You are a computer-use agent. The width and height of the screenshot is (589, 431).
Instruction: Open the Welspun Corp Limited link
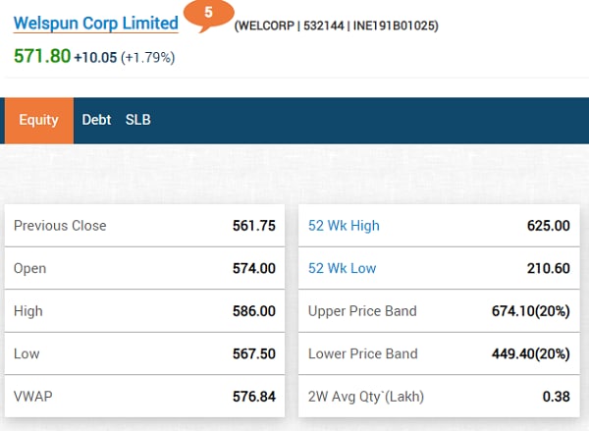pyautogui.click(x=95, y=23)
